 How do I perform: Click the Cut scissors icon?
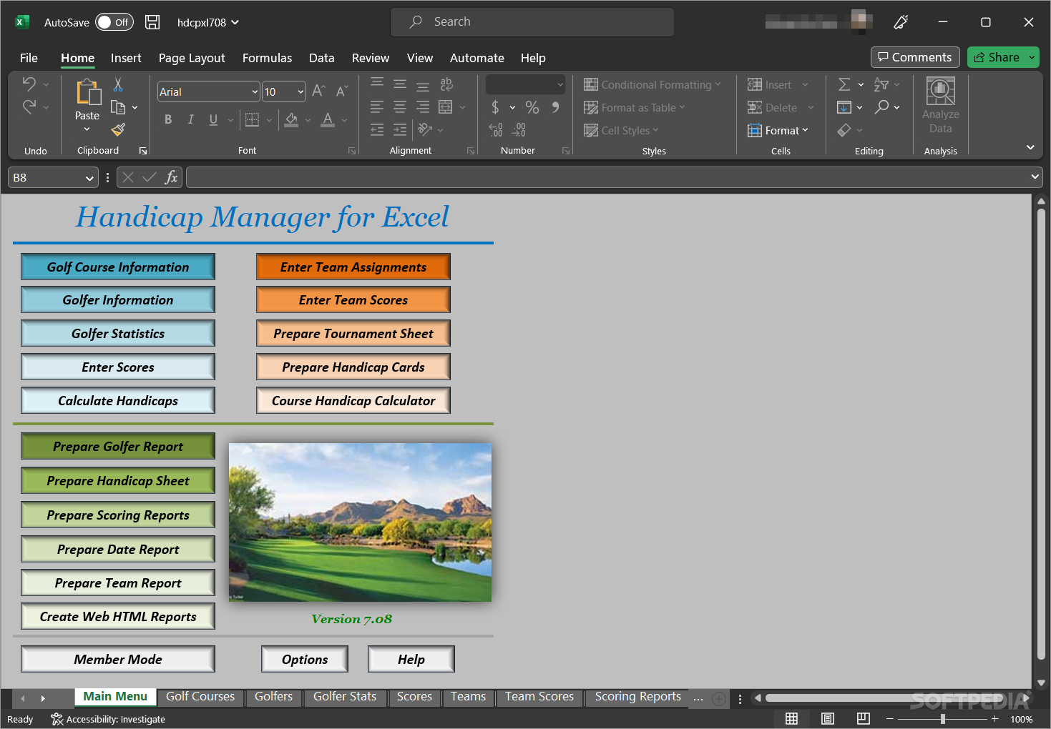(x=118, y=84)
